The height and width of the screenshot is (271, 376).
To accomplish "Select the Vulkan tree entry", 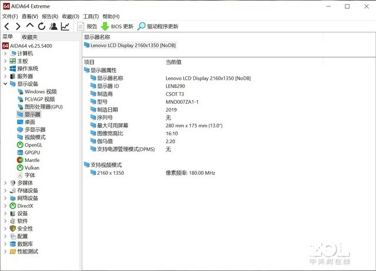I will (28, 168).
